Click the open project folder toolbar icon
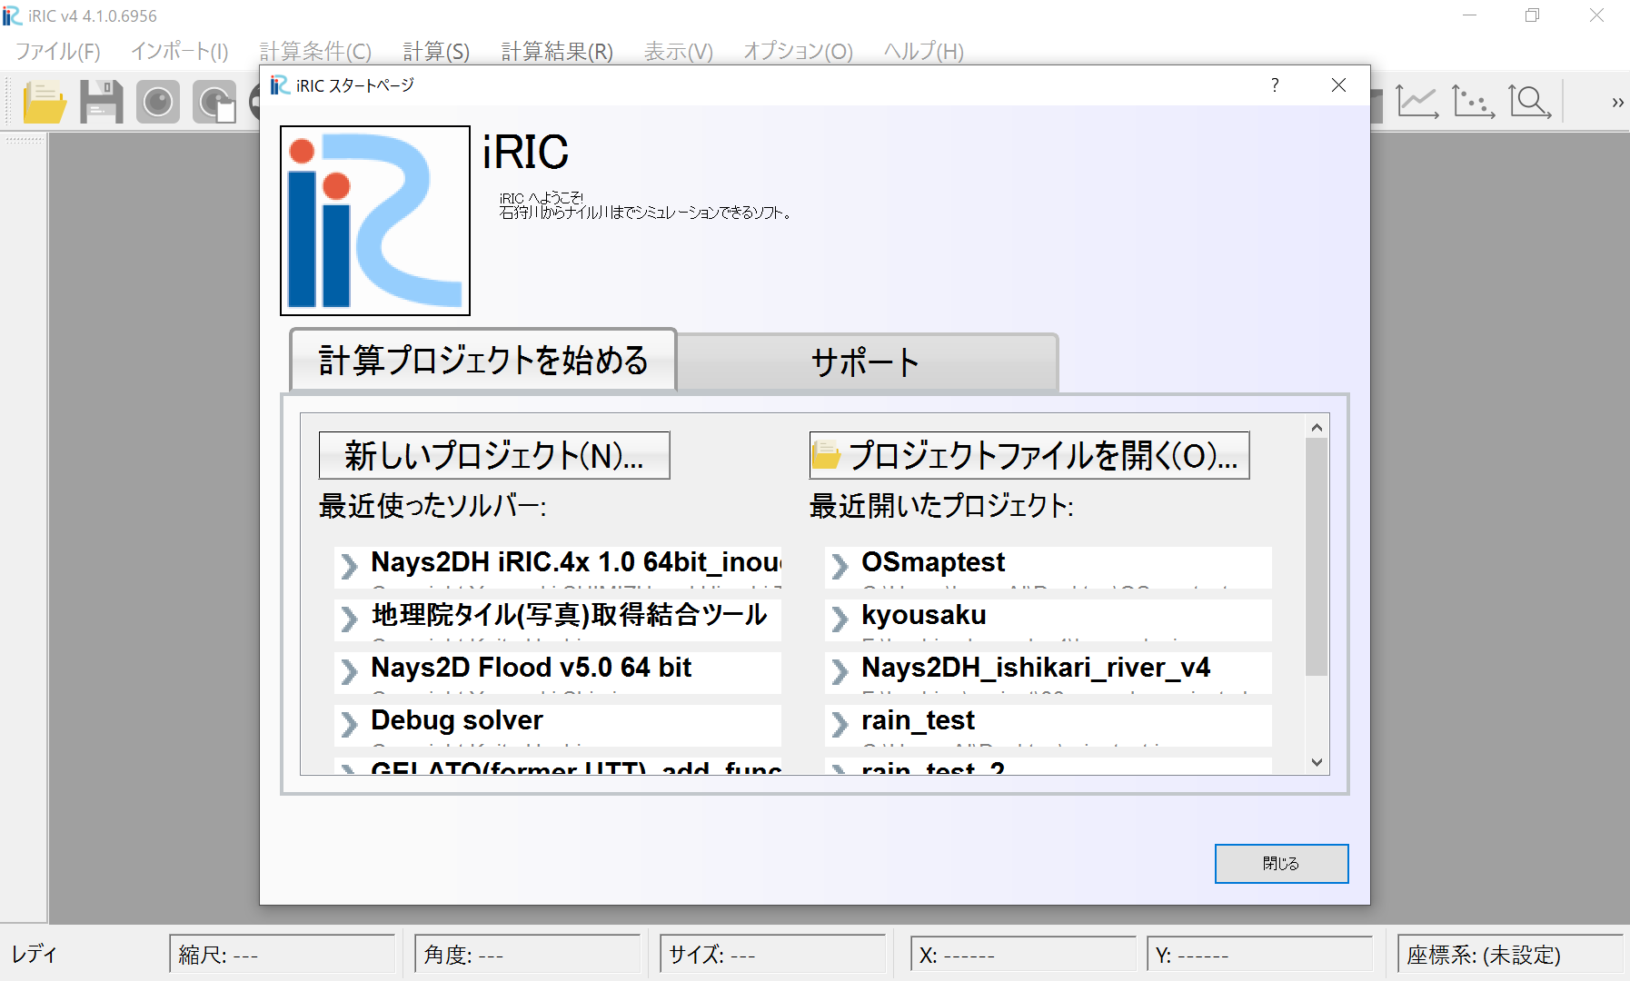This screenshot has width=1630, height=981. point(45,101)
